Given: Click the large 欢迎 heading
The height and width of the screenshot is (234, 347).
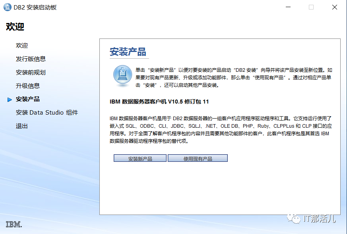Looking at the screenshot, I should [15, 27].
